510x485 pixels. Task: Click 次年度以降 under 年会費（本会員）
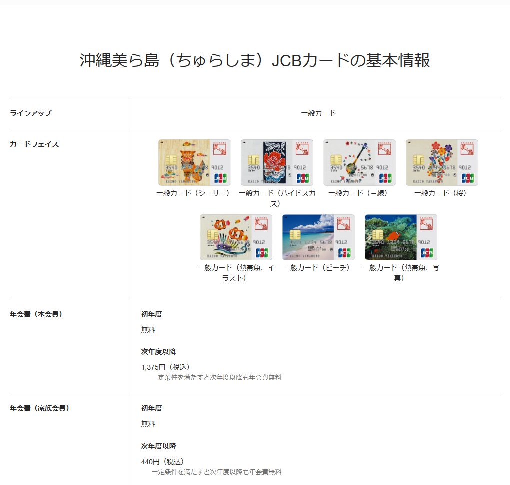point(158,351)
